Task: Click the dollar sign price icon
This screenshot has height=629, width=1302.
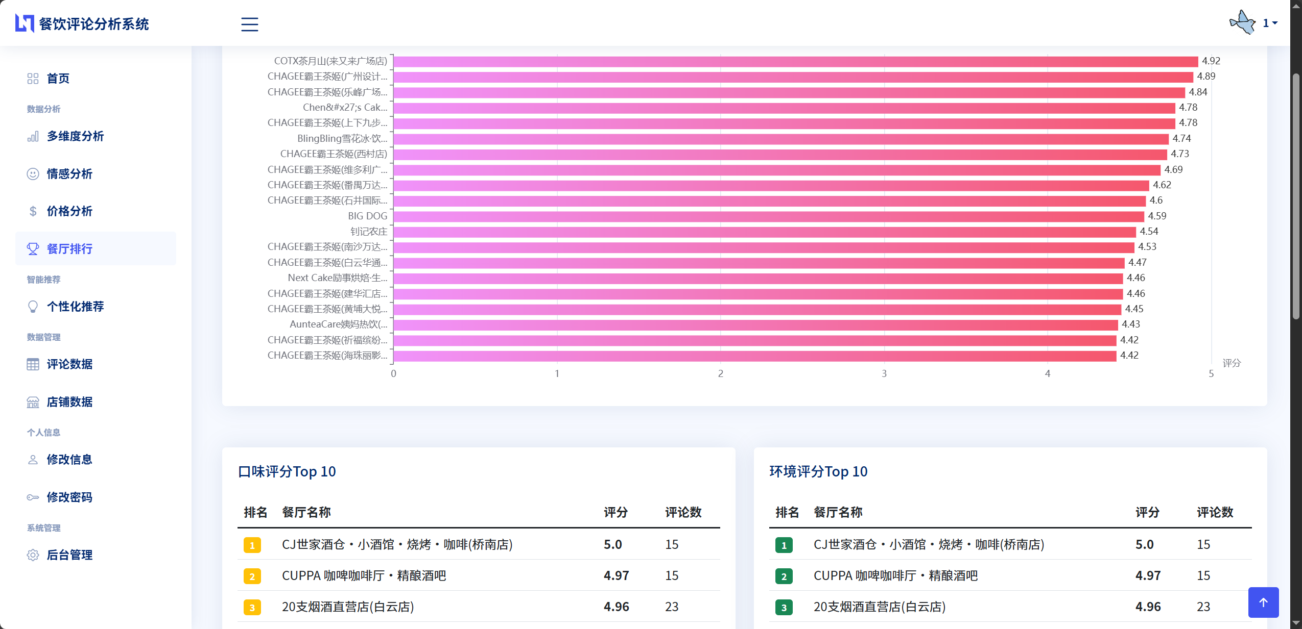Action: (33, 211)
